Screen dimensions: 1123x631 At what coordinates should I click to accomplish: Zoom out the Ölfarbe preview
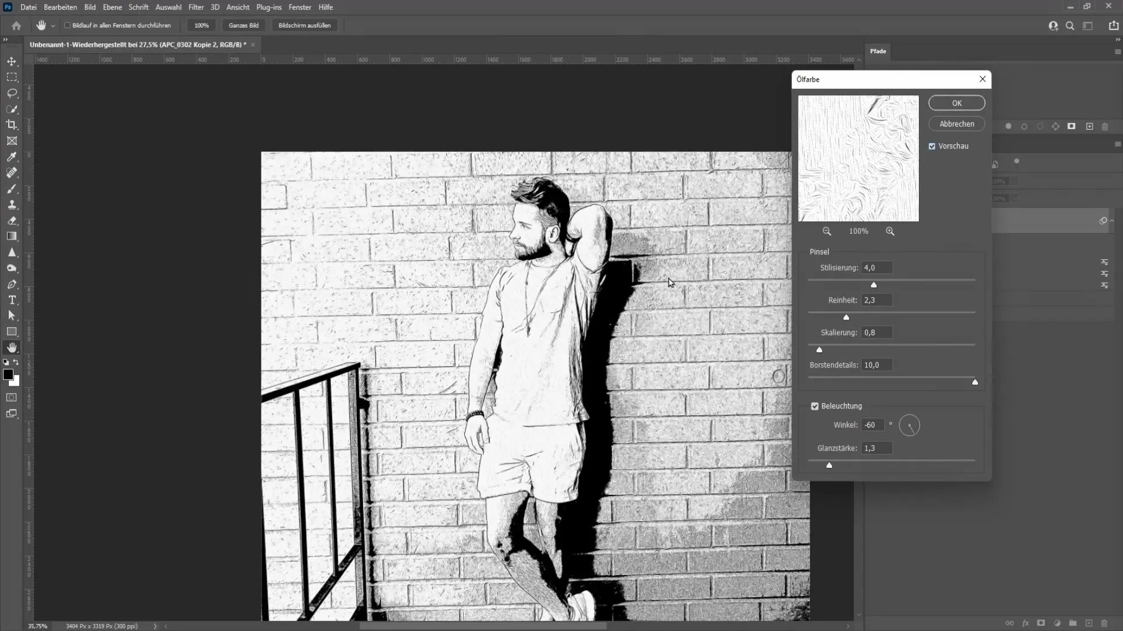pos(826,231)
